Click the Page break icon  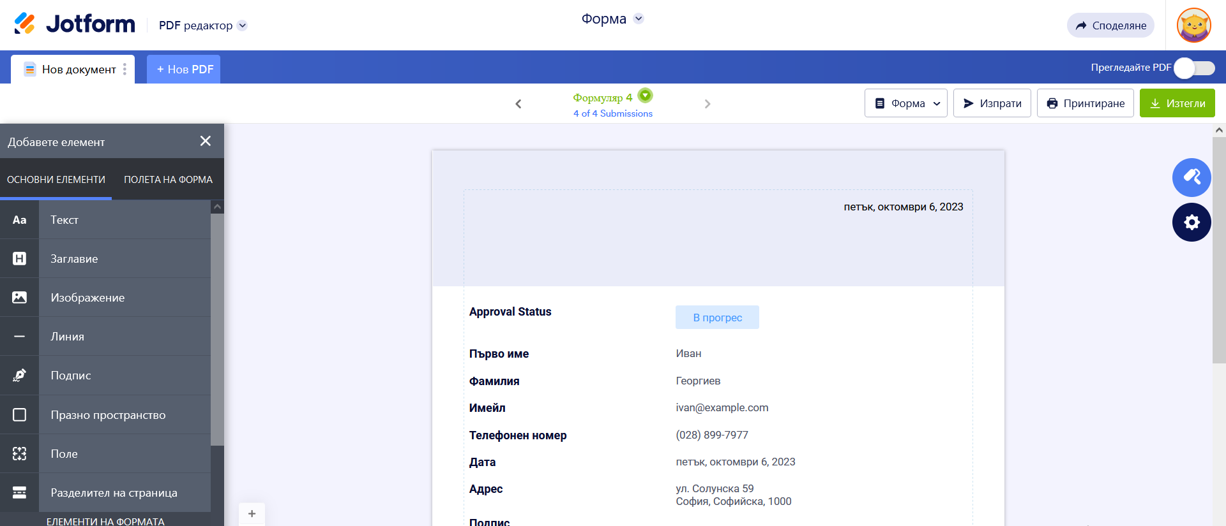click(19, 493)
